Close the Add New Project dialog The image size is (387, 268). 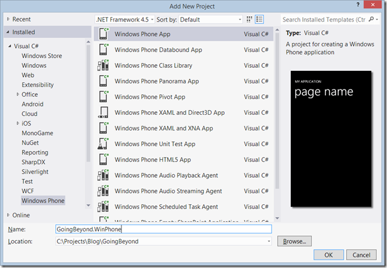[x=373, y=4]
